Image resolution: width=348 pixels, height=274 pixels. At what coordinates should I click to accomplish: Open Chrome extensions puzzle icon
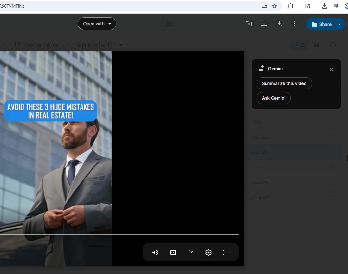click(x=290, y=6)
